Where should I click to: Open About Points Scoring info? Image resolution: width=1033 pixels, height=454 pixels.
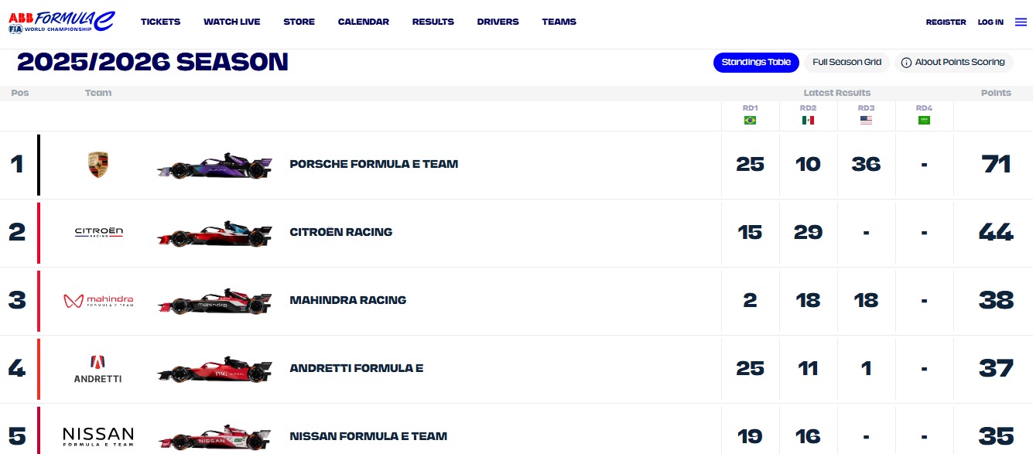(953, 63)
